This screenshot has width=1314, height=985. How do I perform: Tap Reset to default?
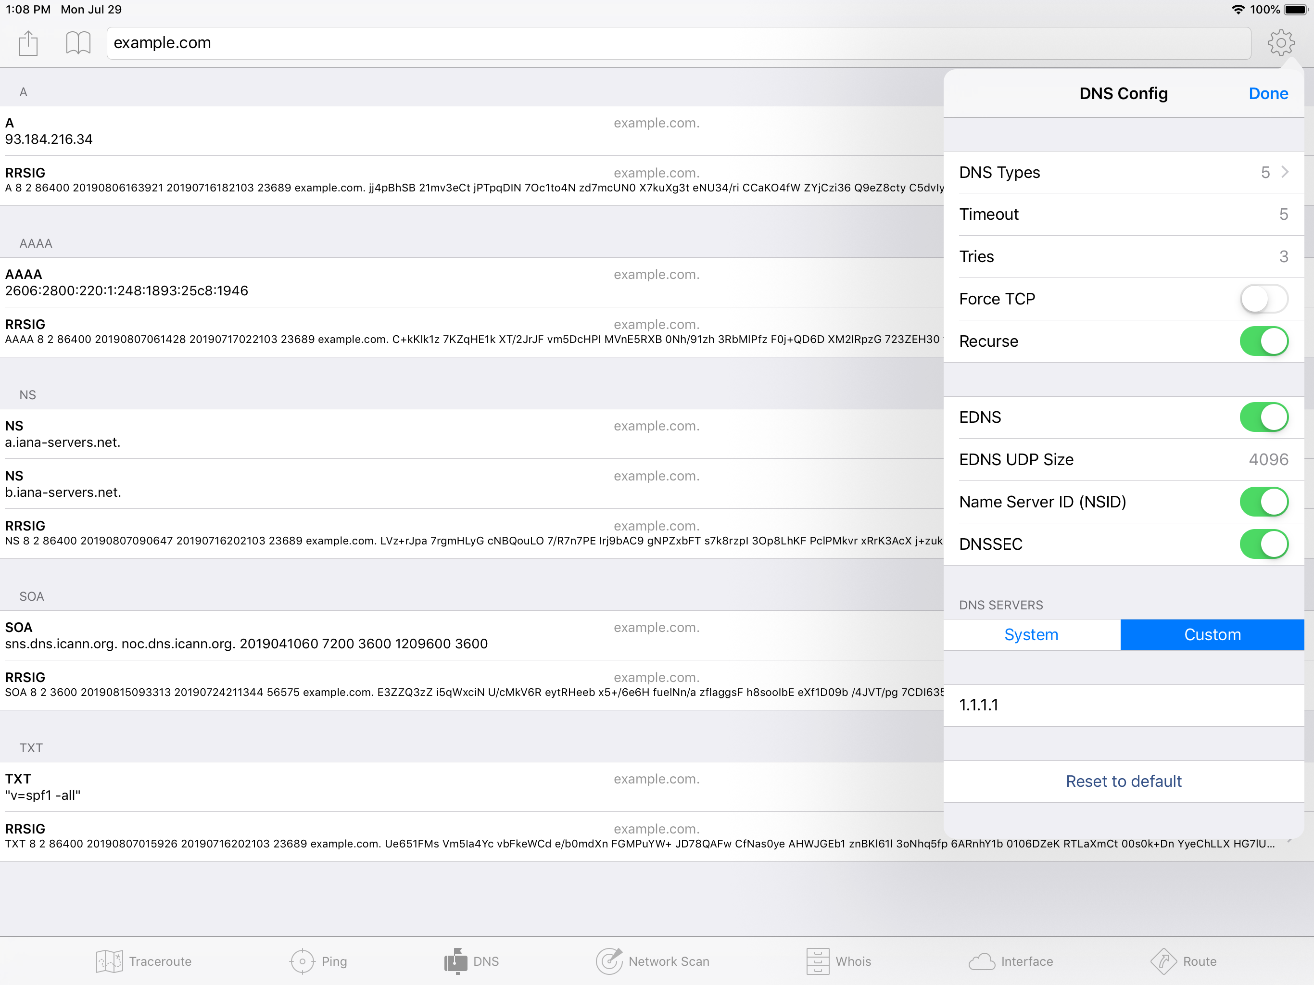pyautogui.click(x=1124, y=781)
